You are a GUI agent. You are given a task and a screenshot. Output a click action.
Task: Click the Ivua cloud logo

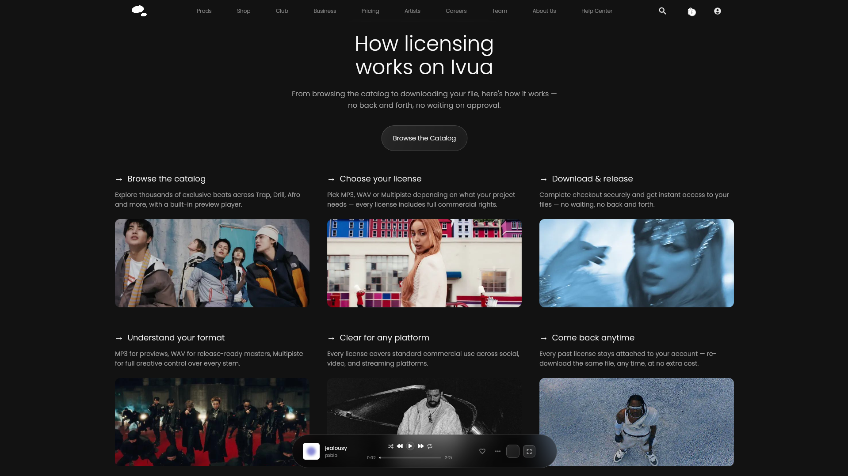pyautogui.click(x=139, y=11)
